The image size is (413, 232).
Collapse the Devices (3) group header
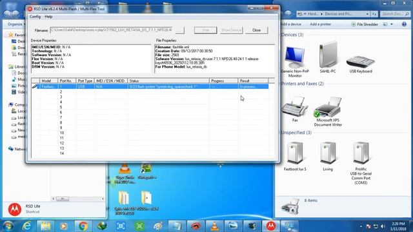coord(292,35)
